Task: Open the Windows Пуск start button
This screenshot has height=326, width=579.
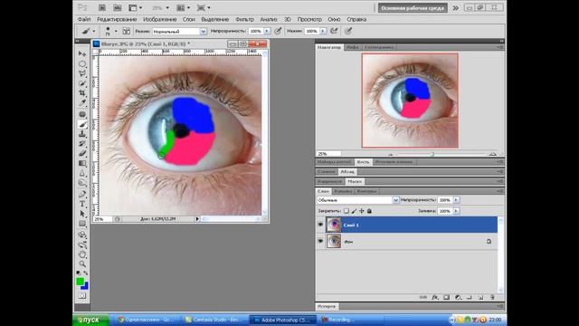Action: [90, 320]
